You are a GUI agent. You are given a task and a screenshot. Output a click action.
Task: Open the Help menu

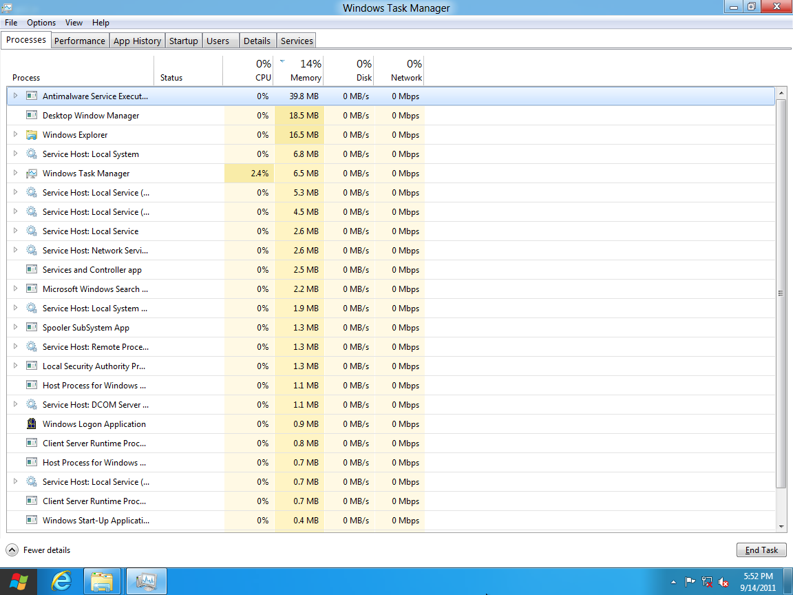(x=101, y=22)
